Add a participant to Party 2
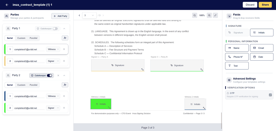The height and width of the screenshot is (131, 276). click(x=65, y=85)
